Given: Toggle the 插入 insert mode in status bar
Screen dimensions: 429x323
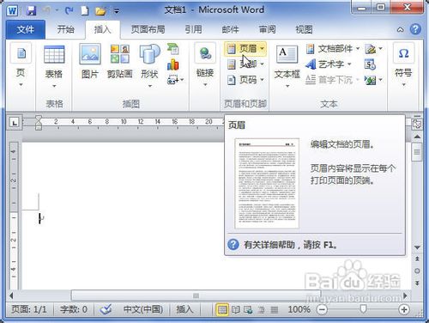Looking at the screenshot, I should click(184, 309).
